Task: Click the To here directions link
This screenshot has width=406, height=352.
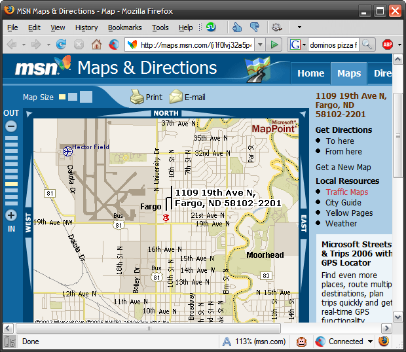Action: [339, 141]
